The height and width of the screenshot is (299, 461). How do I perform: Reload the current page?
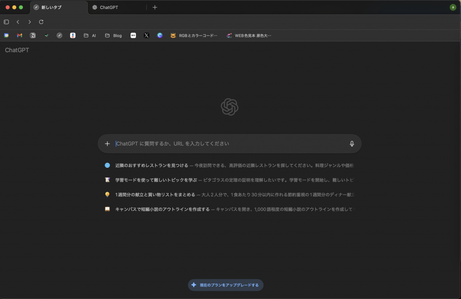point(41,22)
